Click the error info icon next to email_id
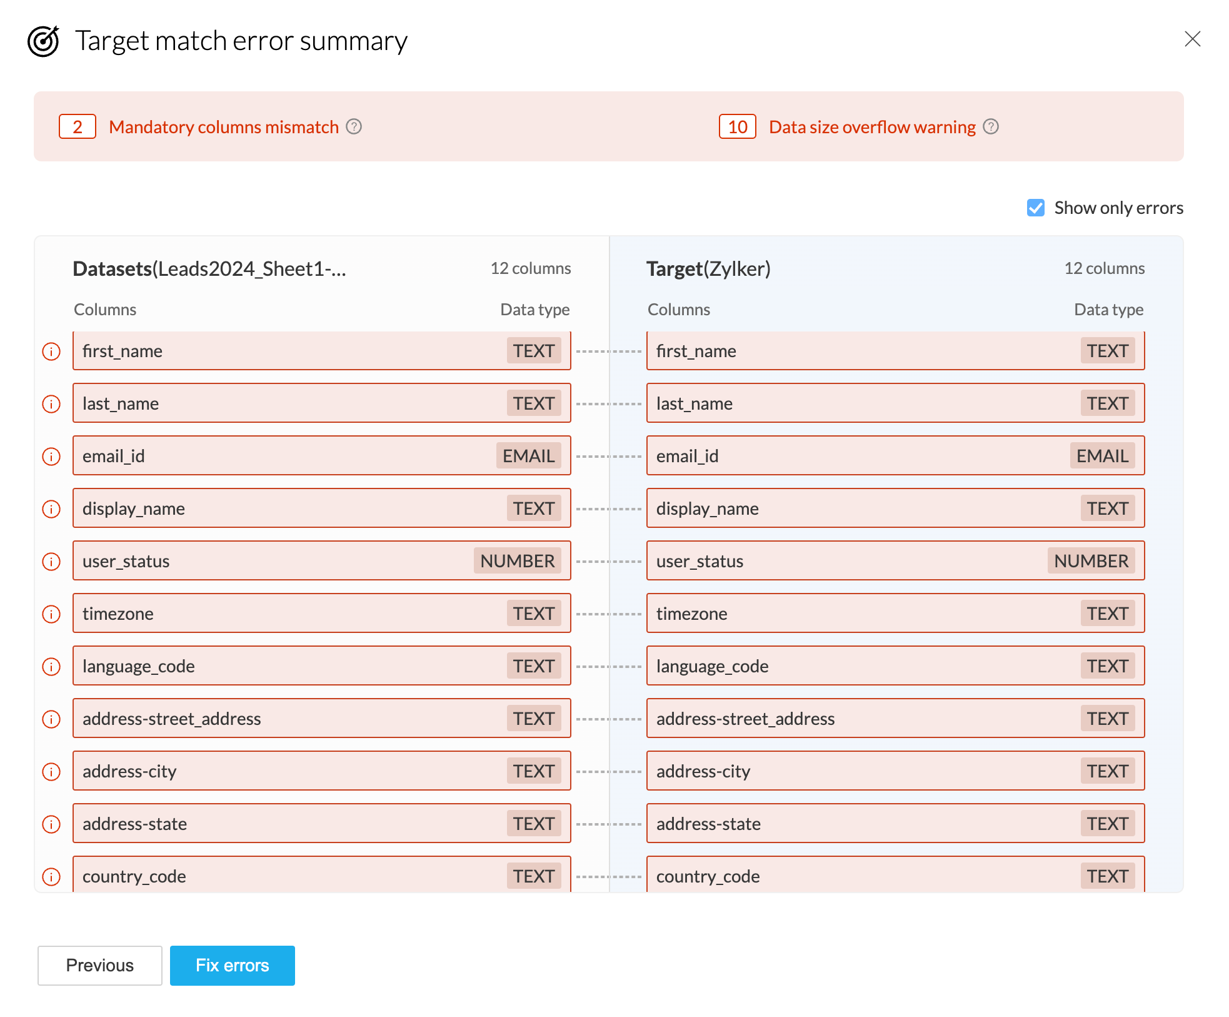The height and width of the screenshot is (1017, 1229). coord(51,457)
